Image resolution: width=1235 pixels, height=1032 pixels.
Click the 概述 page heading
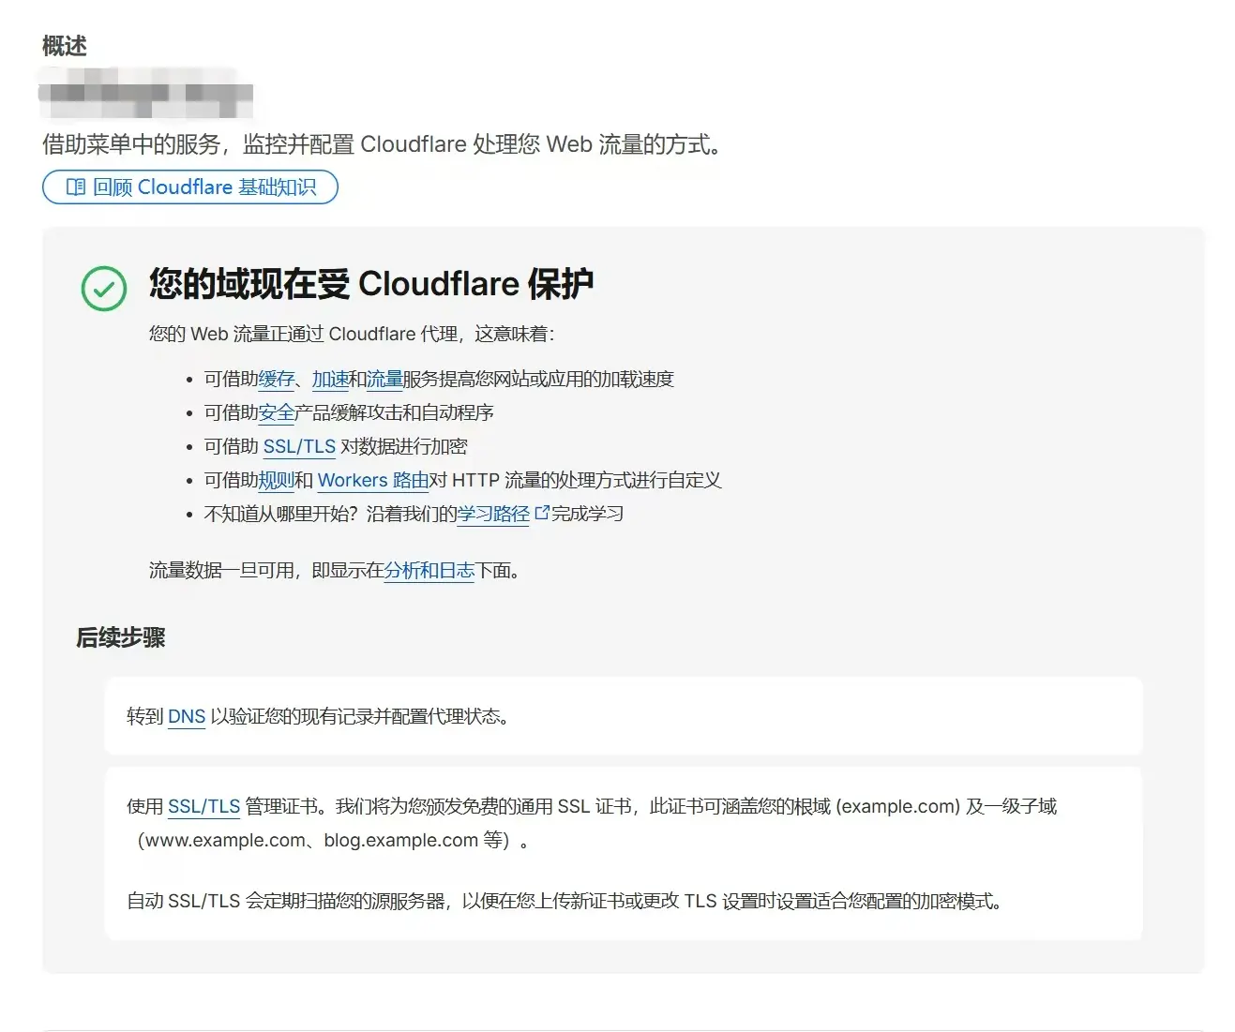(x=65, y=46)
